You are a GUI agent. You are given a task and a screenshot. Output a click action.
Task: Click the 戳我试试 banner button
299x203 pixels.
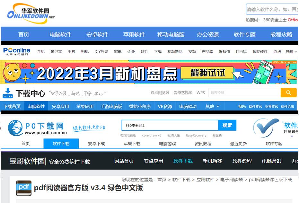pos(207,73)
